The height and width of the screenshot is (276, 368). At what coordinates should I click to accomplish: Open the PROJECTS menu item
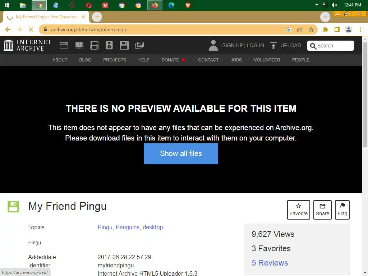(115, 60)
